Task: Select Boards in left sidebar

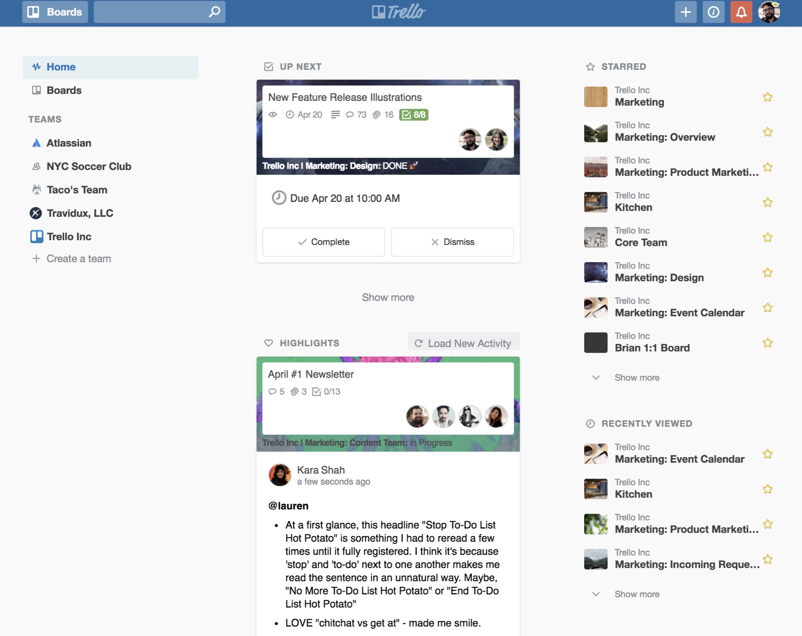Action: [64, 91]
